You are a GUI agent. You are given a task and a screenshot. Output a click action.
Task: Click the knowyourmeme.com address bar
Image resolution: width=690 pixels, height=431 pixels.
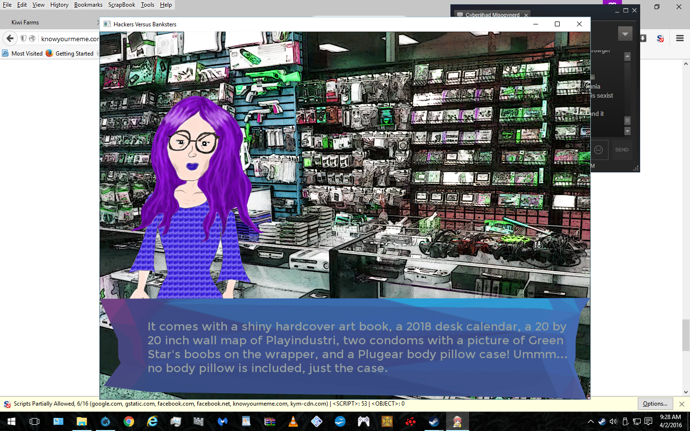tap(70, 39)
